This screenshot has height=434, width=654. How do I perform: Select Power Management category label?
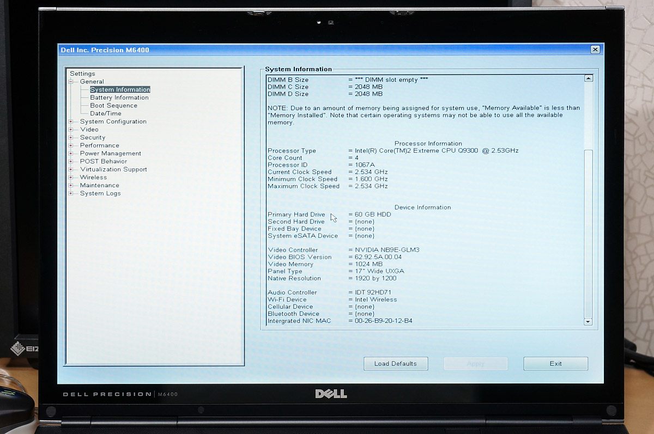[x=111, y=154]
